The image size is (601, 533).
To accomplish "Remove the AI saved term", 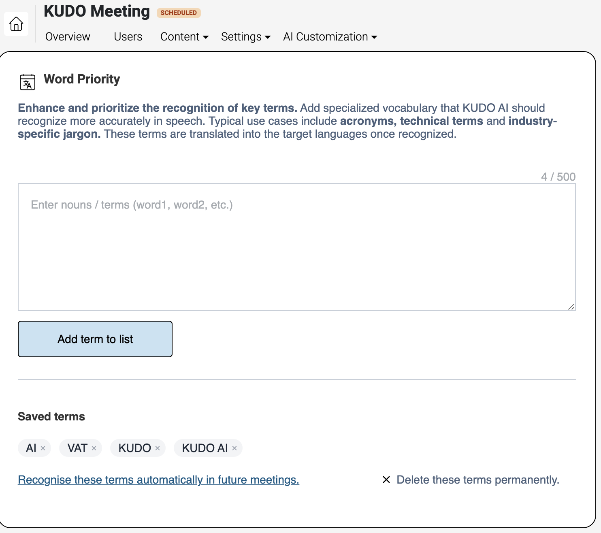I will point(43,448).
